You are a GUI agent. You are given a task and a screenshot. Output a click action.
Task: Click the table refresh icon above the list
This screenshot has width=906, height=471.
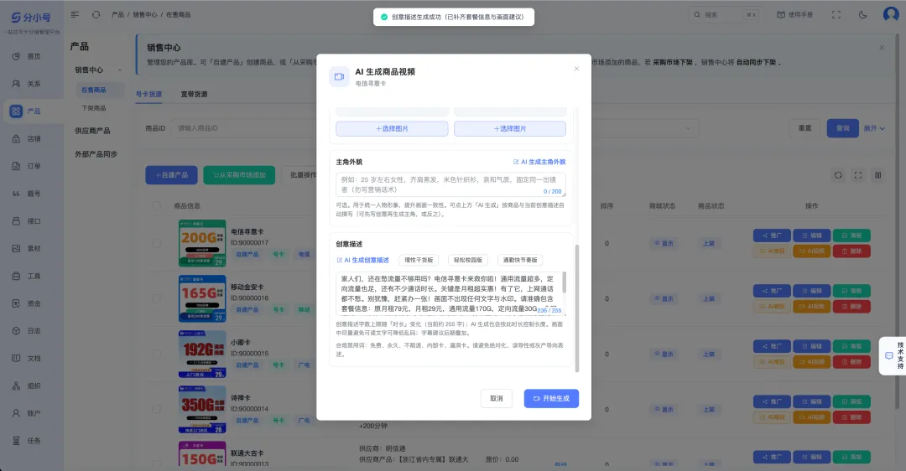(838, 175)
